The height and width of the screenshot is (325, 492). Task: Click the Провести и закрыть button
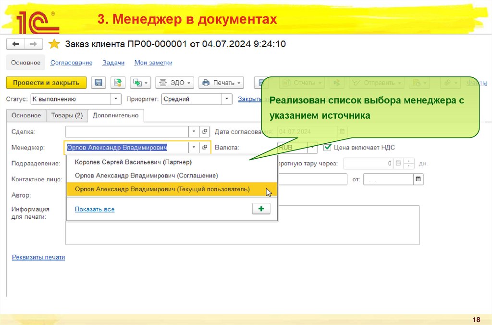click(46, 82)
